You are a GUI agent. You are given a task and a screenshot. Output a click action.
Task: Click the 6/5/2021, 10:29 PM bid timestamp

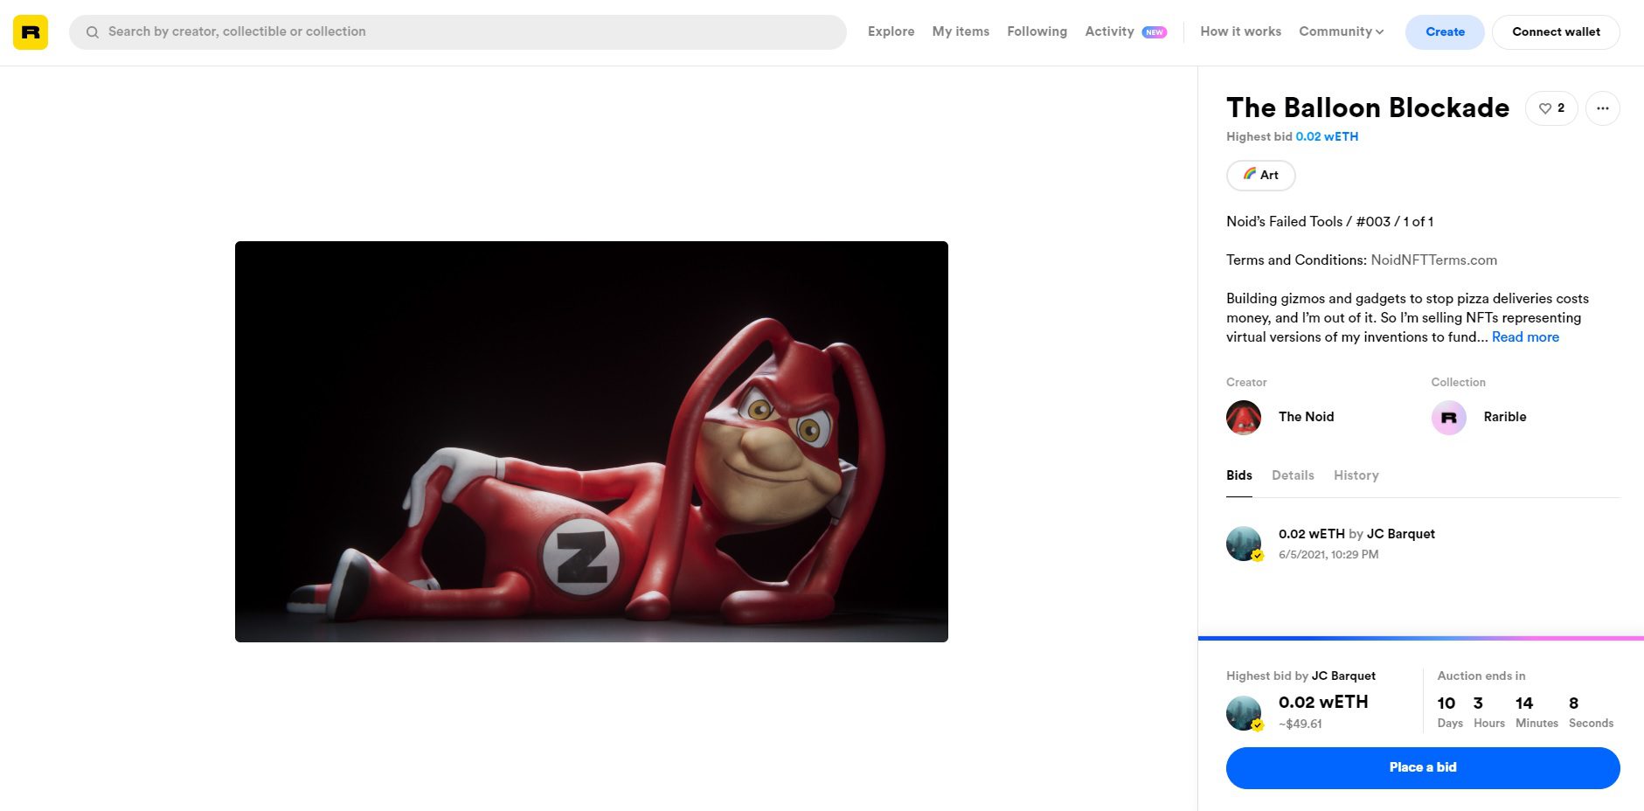click(x=1328, y=555)
